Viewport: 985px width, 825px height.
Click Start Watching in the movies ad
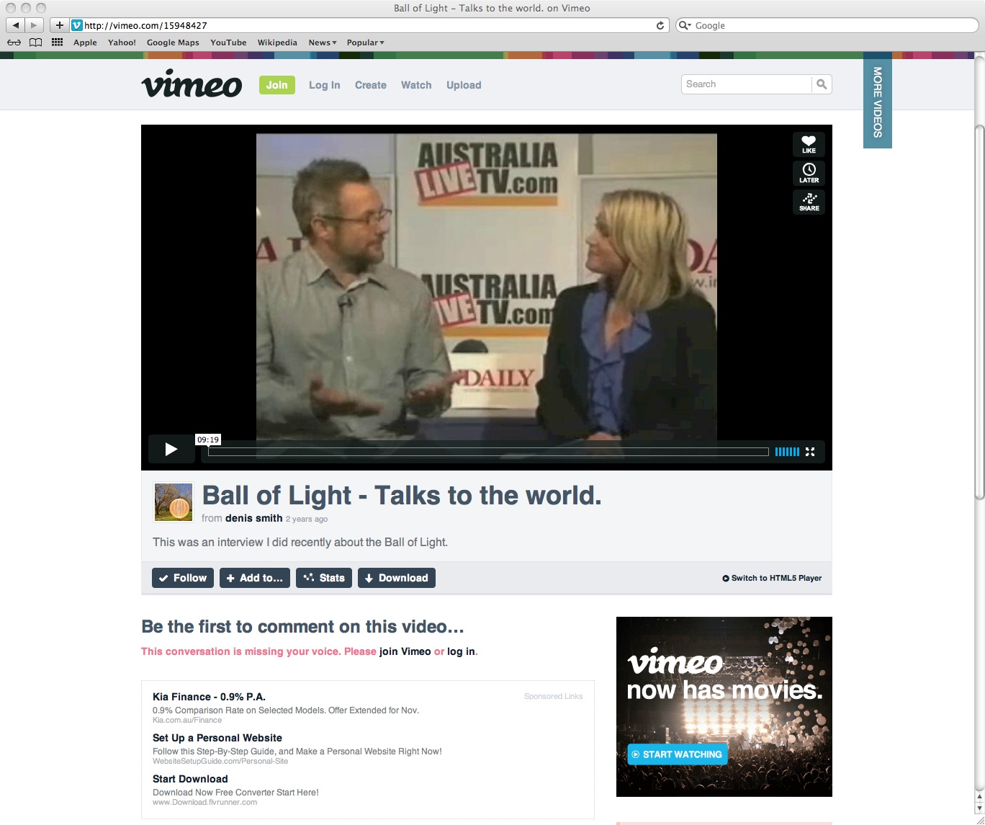tap(677, 754)
